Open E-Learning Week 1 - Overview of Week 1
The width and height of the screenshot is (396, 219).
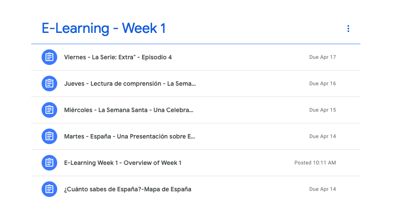coord(123,163)
